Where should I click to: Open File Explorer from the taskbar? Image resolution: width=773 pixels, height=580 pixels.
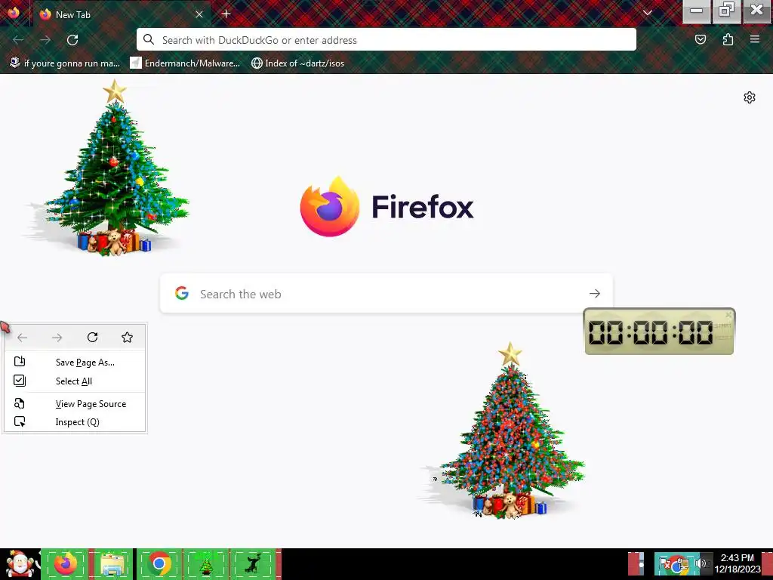click(x=112, y=563)
